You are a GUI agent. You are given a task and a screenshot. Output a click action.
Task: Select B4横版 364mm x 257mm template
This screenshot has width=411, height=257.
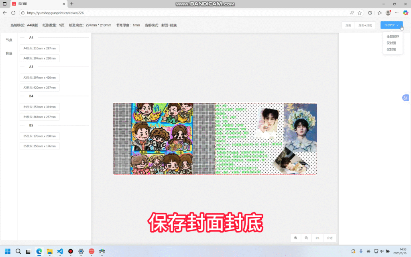(40, 117)
